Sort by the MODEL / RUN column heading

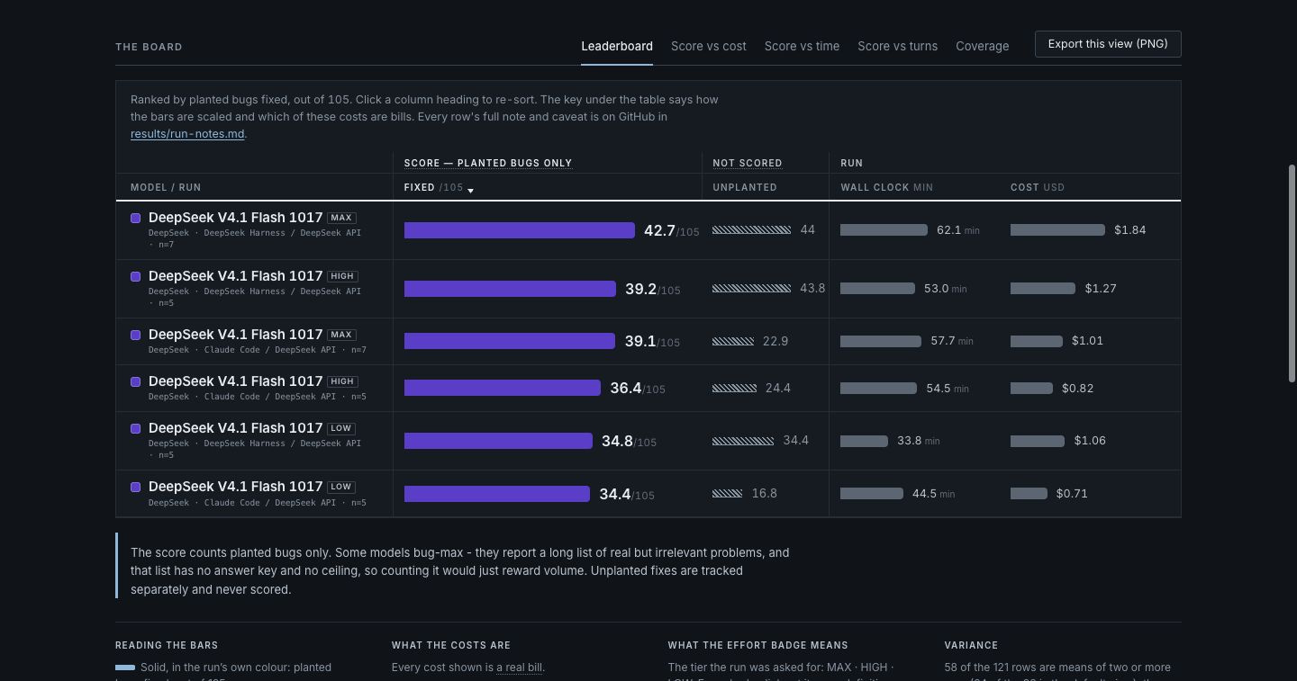tap(166, 187)
